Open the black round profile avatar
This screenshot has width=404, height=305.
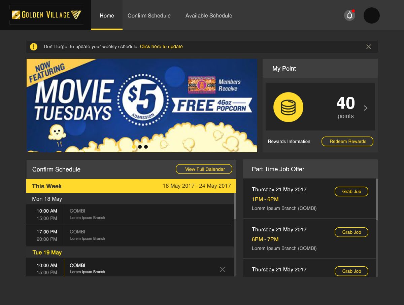(372, 15)
